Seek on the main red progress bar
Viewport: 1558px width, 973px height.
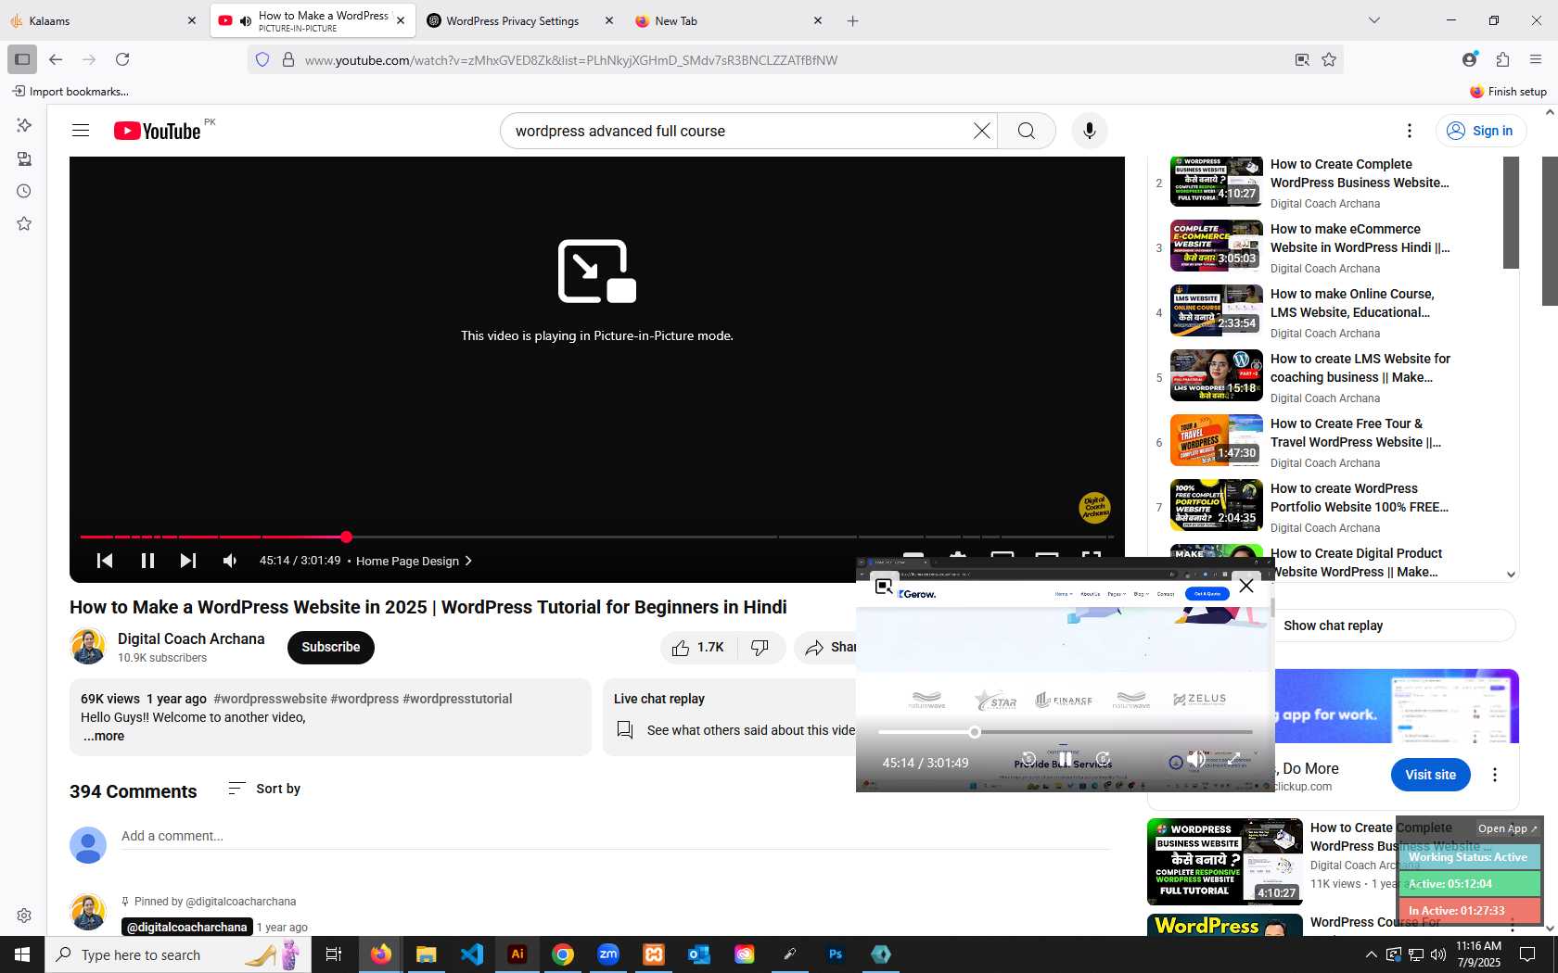pyautogui.click(x=596, y=537)
